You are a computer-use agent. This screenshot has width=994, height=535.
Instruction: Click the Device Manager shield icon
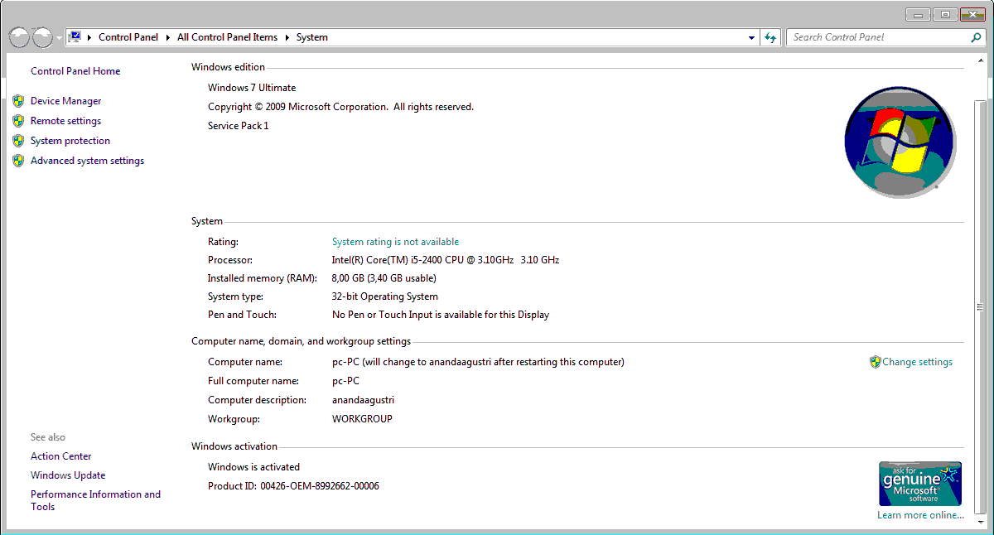pyautogui.click(x=18, y=101)
